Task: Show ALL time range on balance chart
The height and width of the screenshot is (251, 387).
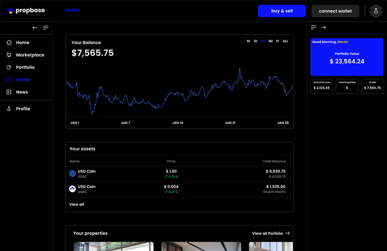Action: [x=285, y=41]
